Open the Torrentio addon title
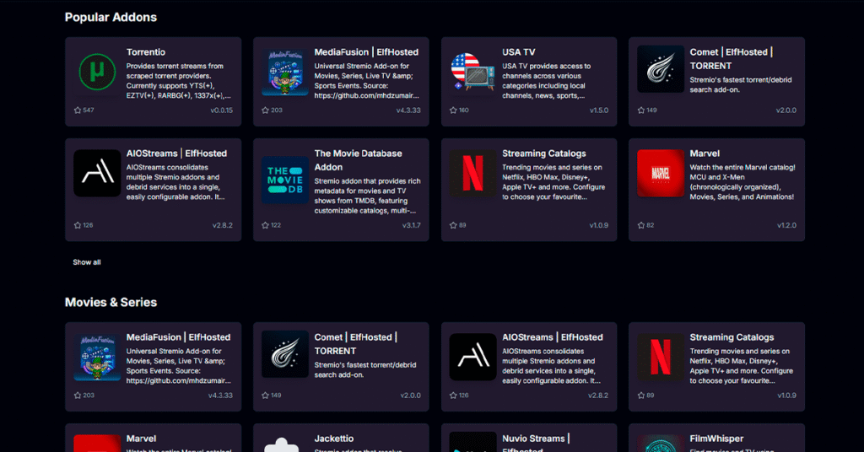 (146, 52)
